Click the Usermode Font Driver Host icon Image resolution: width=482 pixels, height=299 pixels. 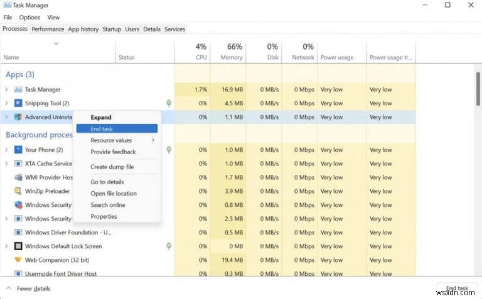point(18,273)
